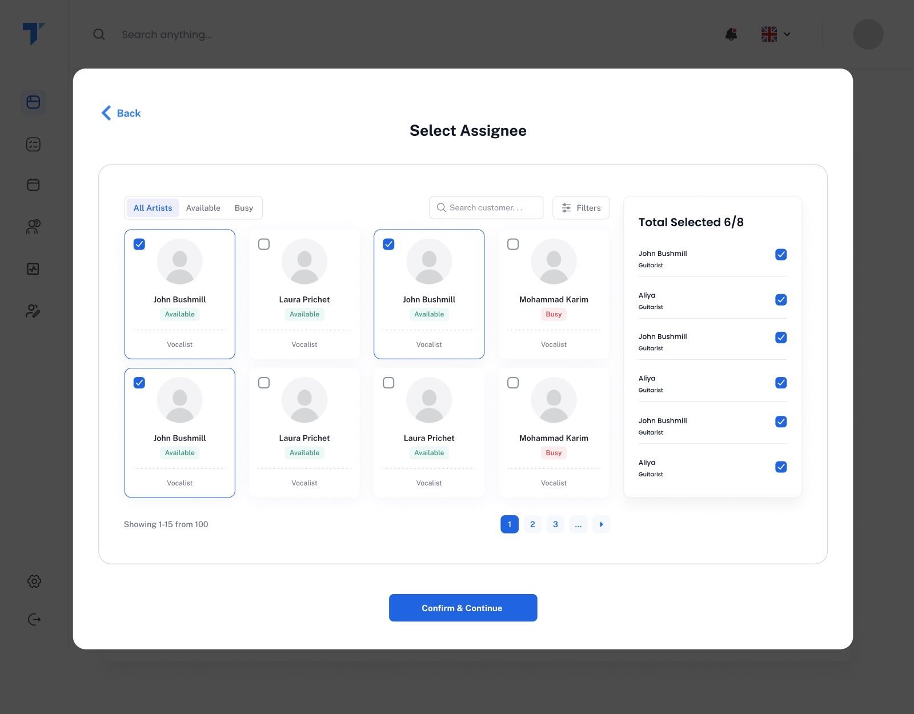914x714 pixels.
Task: Click the filter sliders icon
Action: tap(566, 208)
